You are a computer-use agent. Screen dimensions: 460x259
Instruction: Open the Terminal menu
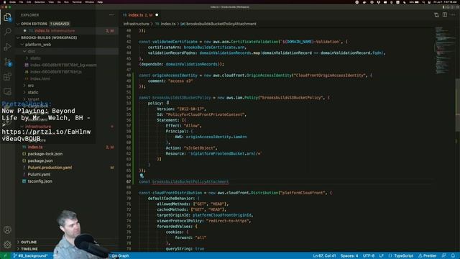(77, 2)
